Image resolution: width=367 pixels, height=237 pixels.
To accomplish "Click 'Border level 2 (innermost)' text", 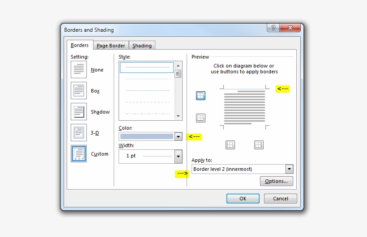I will point(222,169).
